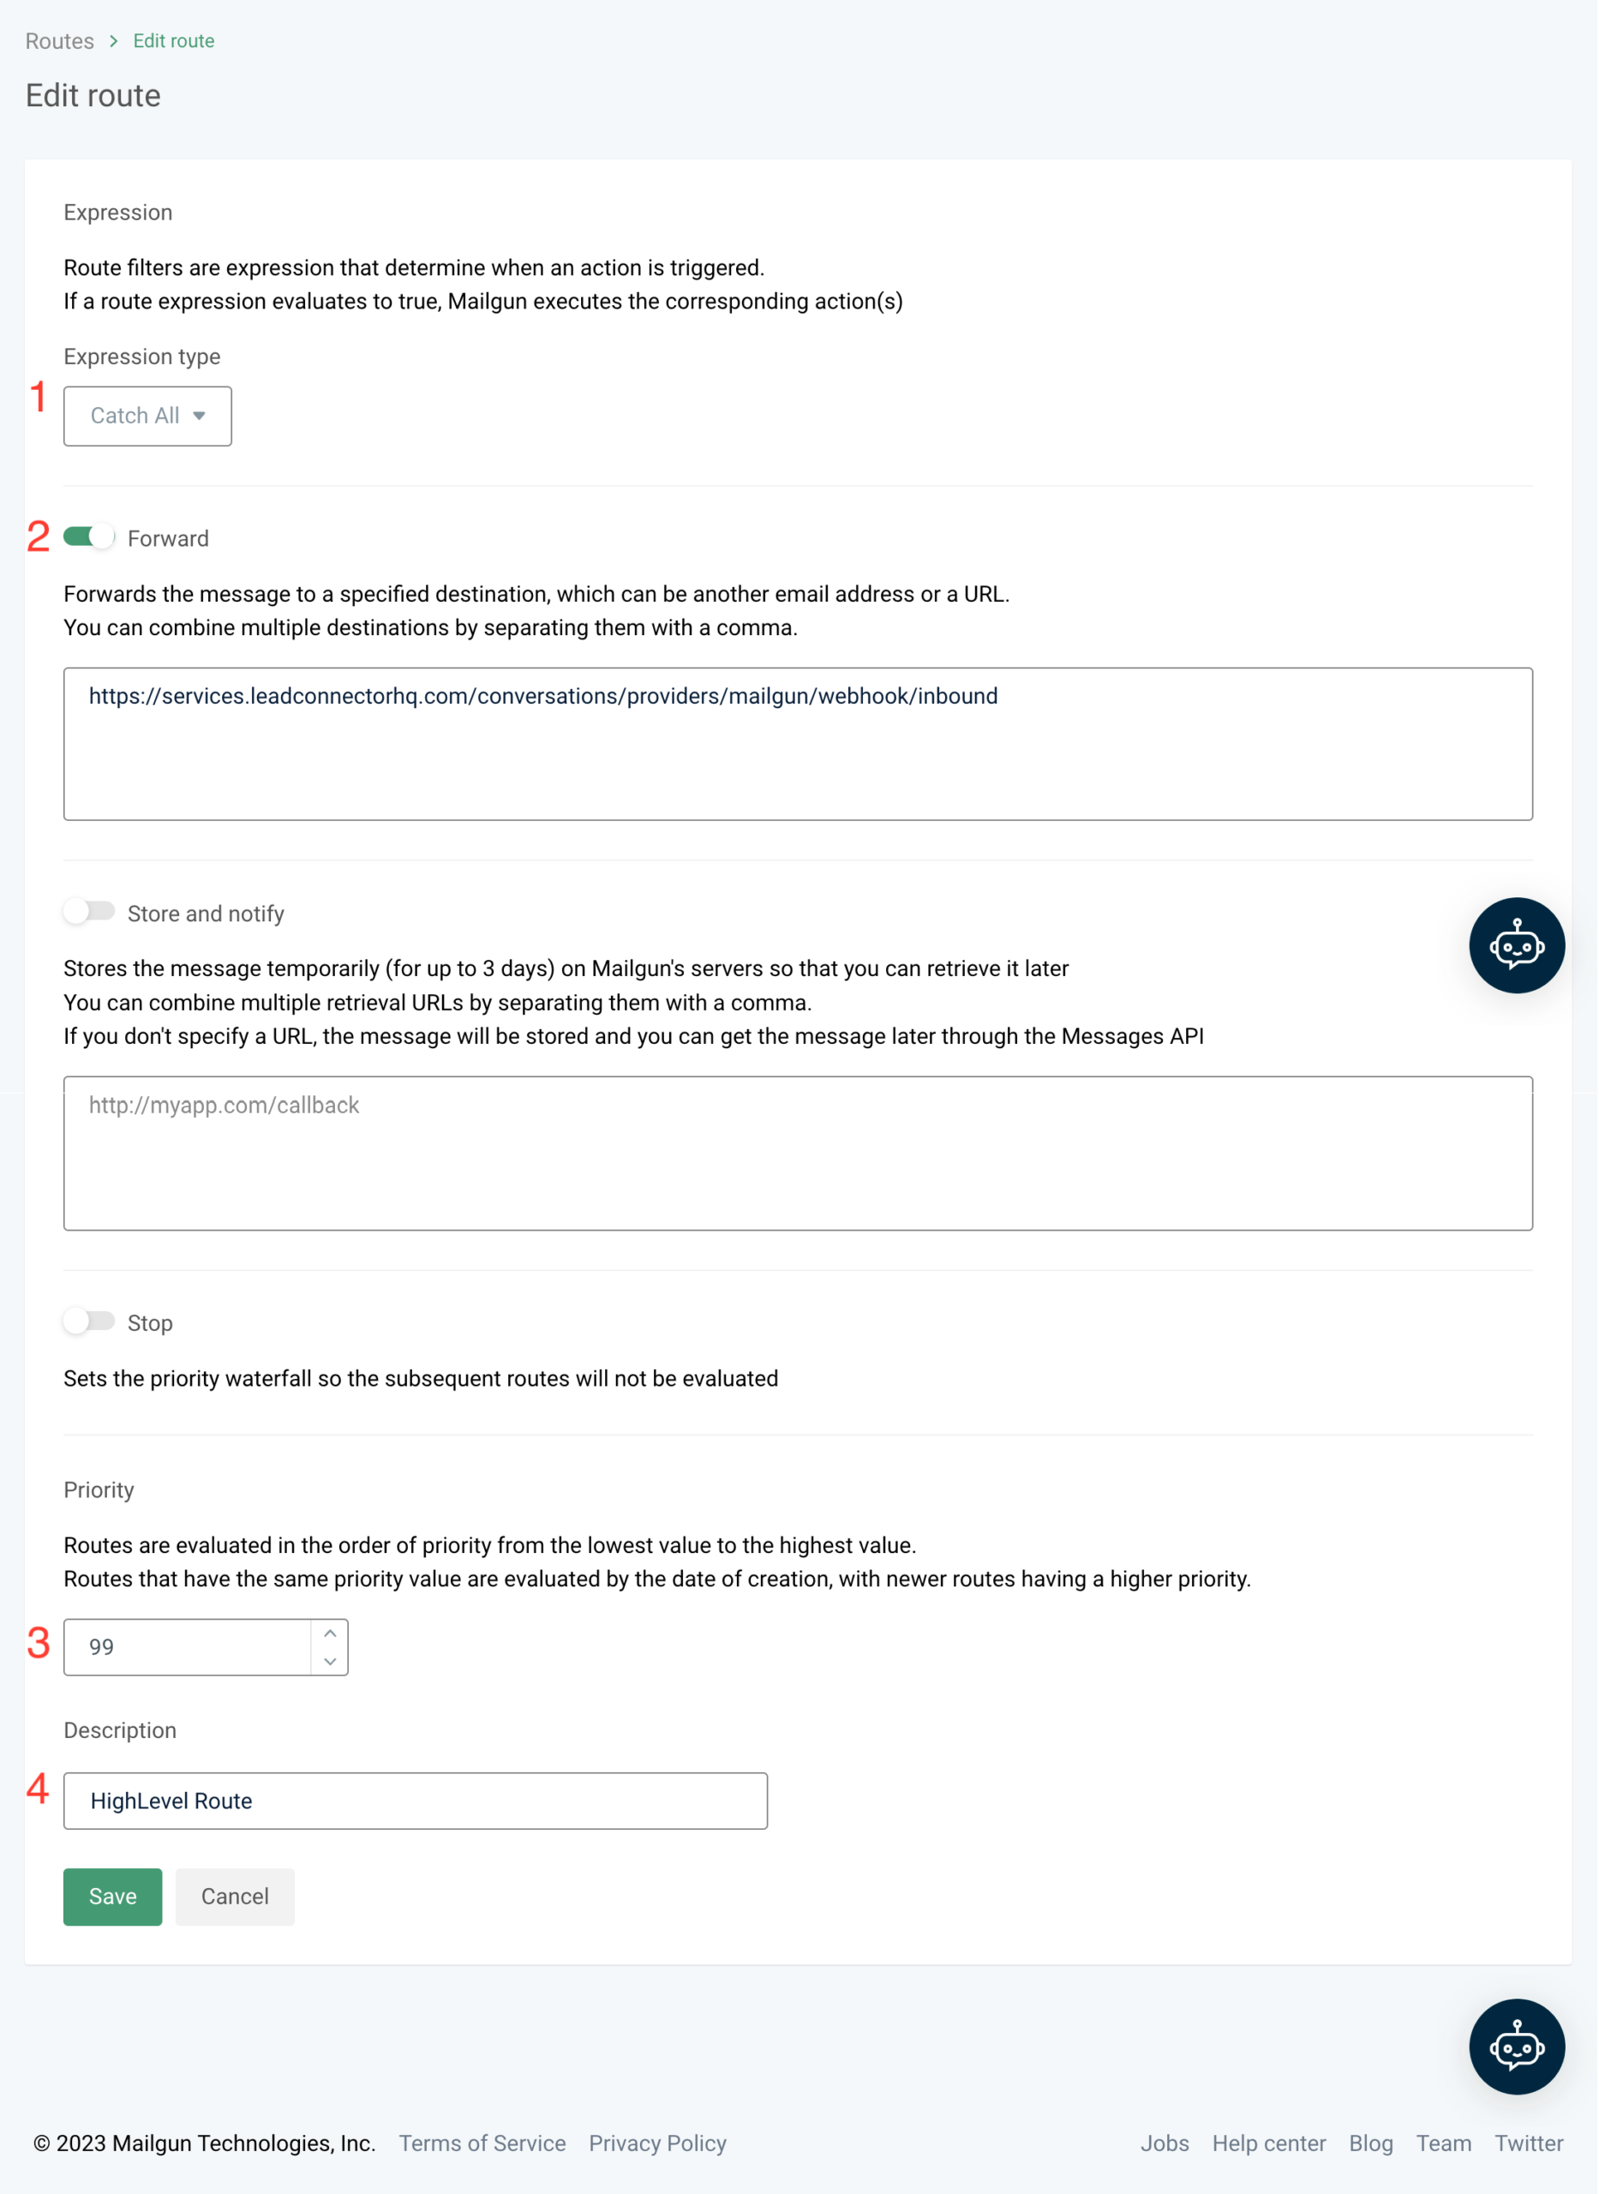The height and width of the screenshot is (2194, 1599).
Task: Click the Save button
Action: point(112,1896)
